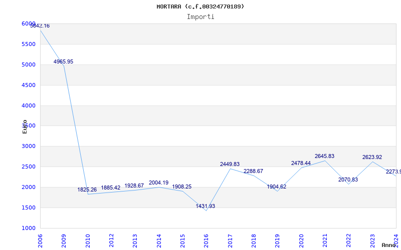Click the 5000 y-axis tick label
The height and width of the screenshot is (250, 401).
[29, 64]
